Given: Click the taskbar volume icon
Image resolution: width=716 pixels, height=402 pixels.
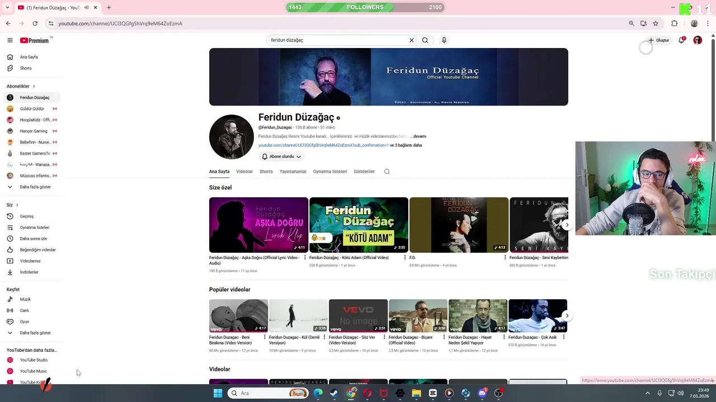Looking at the screenshot, I should coord(680,393).
